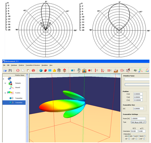Click the gray building block icon
The image size is (151, 143).
(x=59, y=71)
